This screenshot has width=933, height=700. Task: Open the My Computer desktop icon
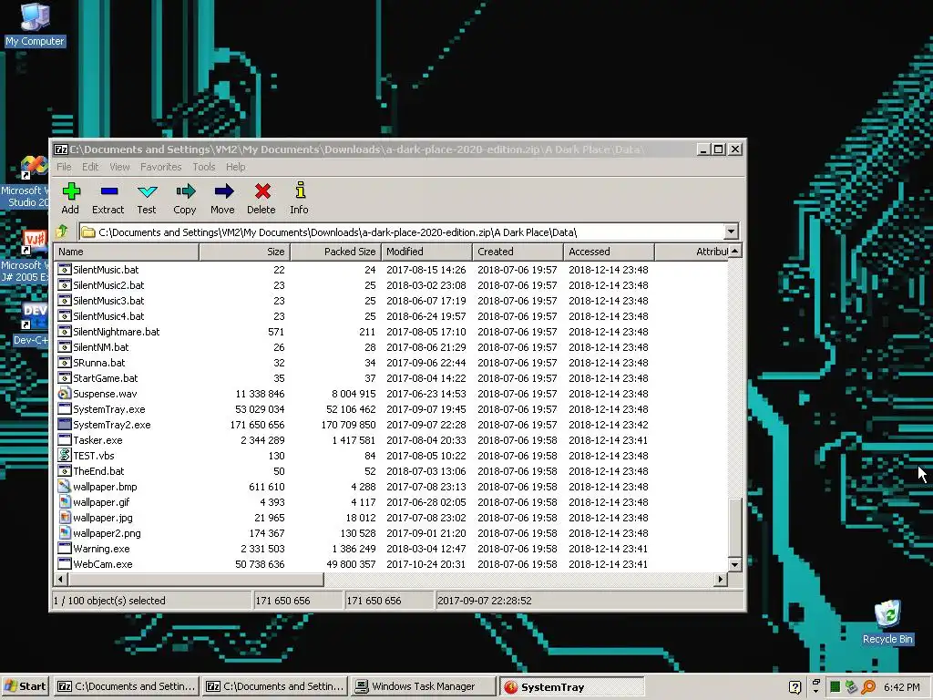(35, 24)
